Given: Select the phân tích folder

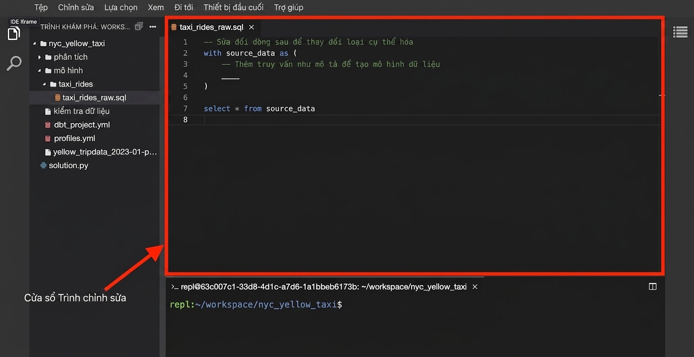Looking at the screenshot, I should pyautogui.click(x=71, y=57).
